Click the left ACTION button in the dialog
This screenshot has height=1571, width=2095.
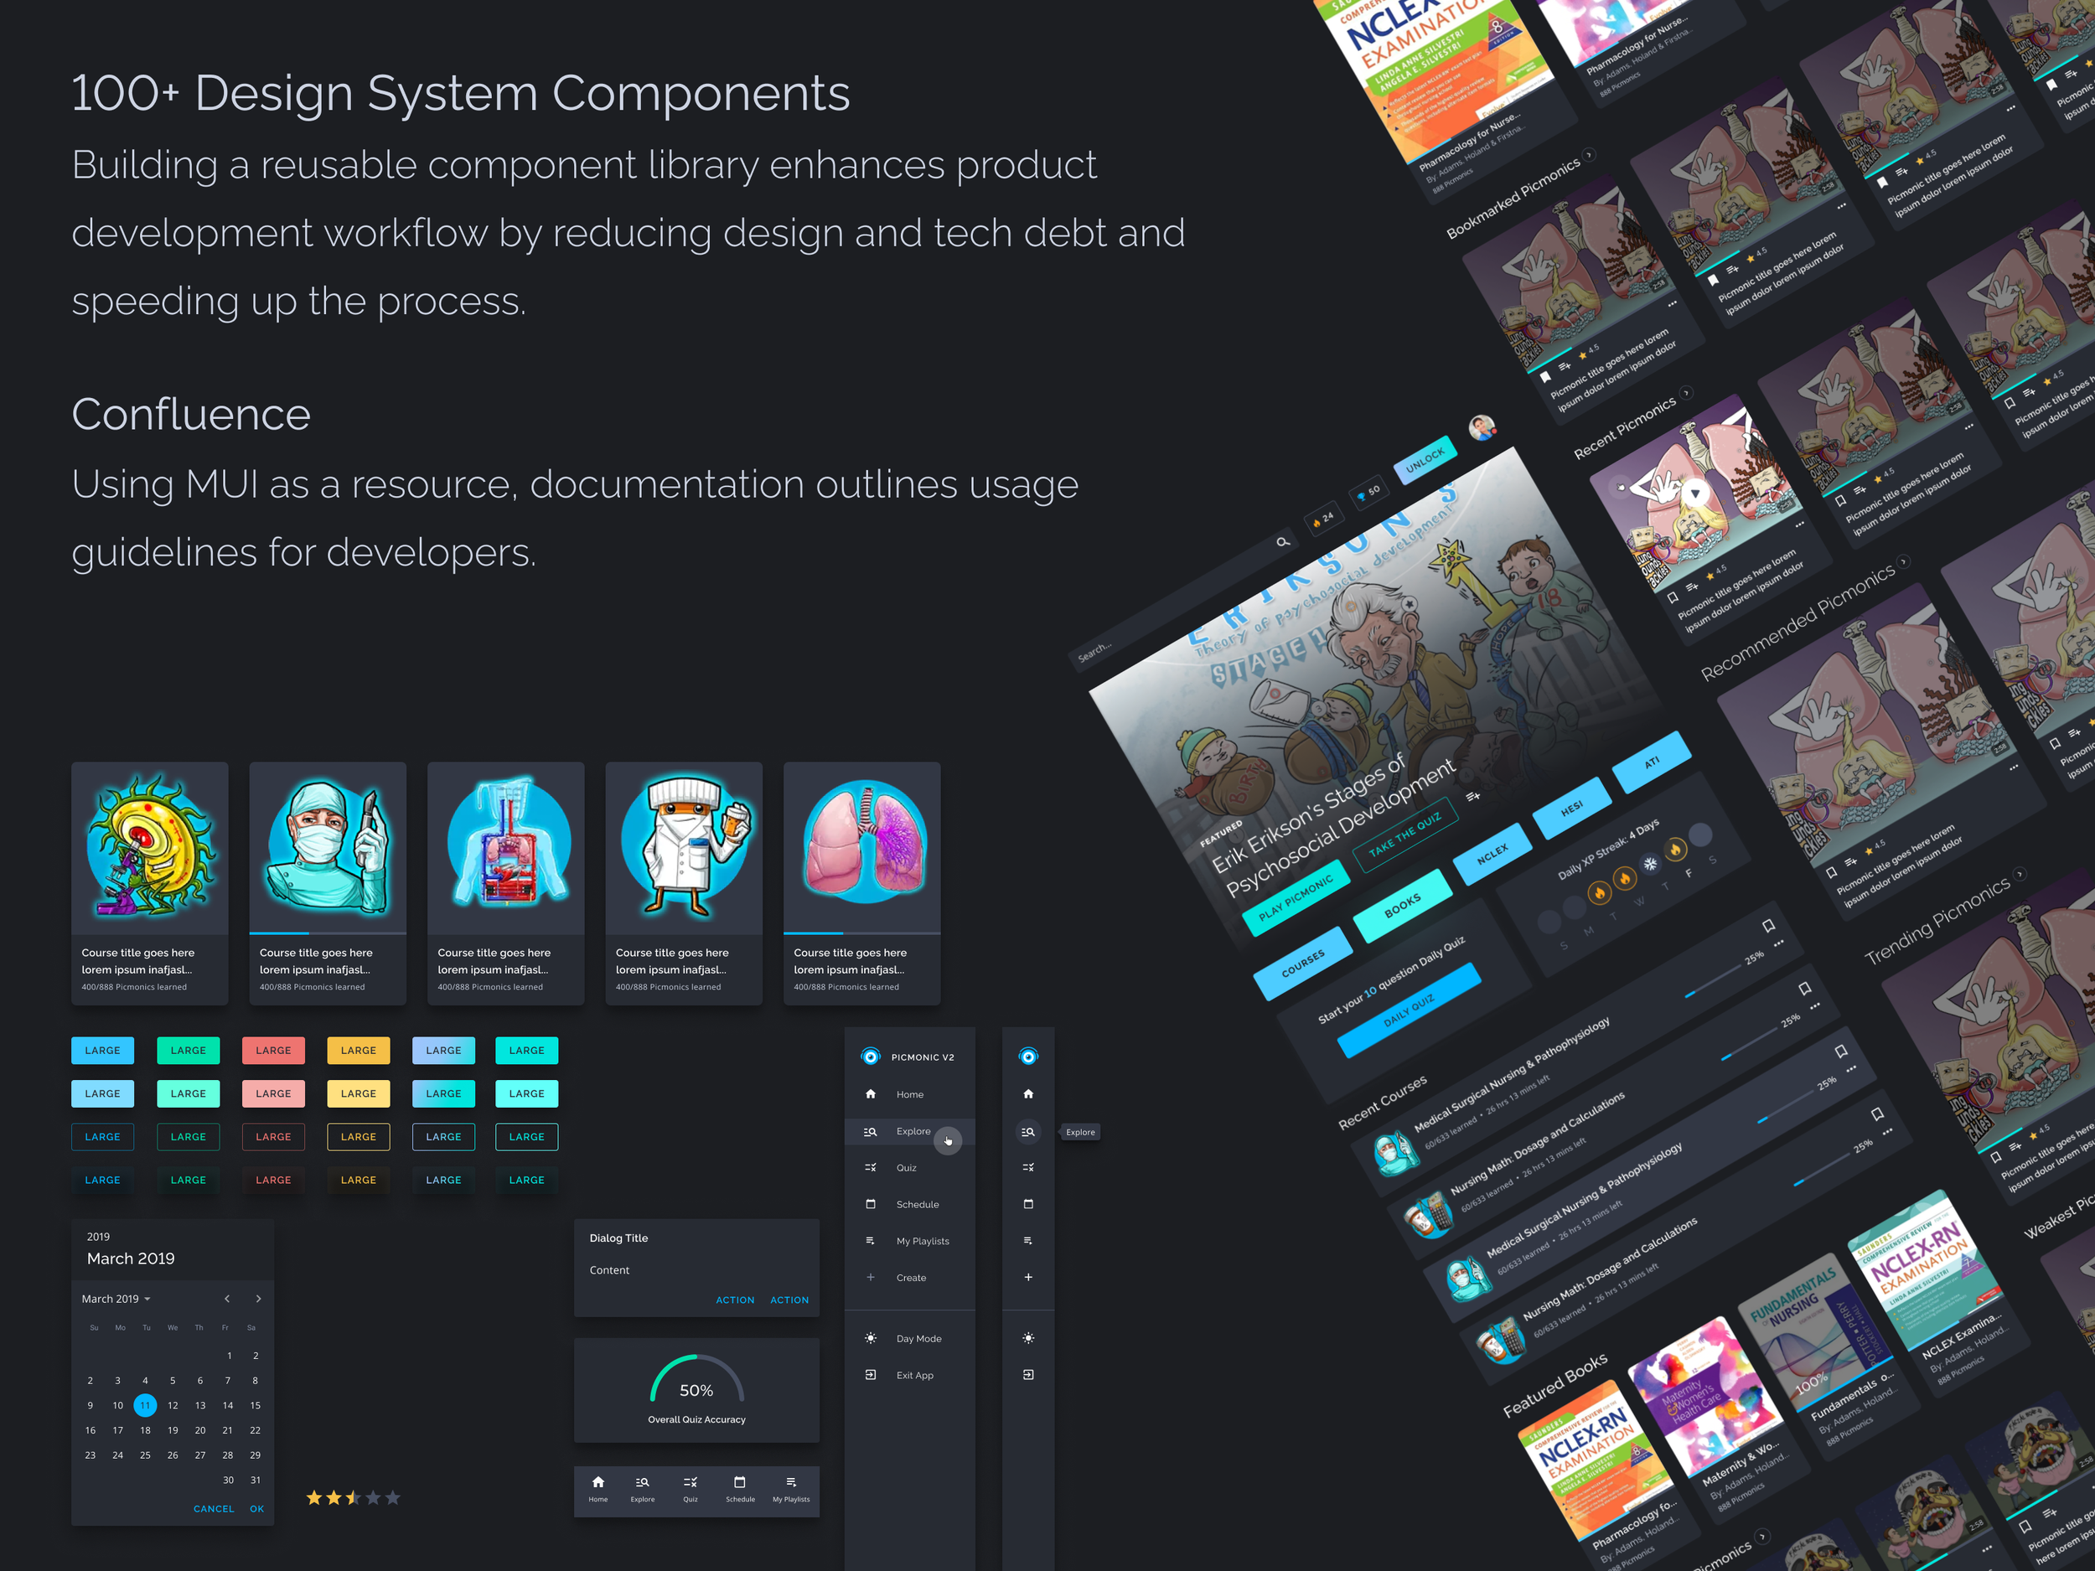[x=735, y=1300]
